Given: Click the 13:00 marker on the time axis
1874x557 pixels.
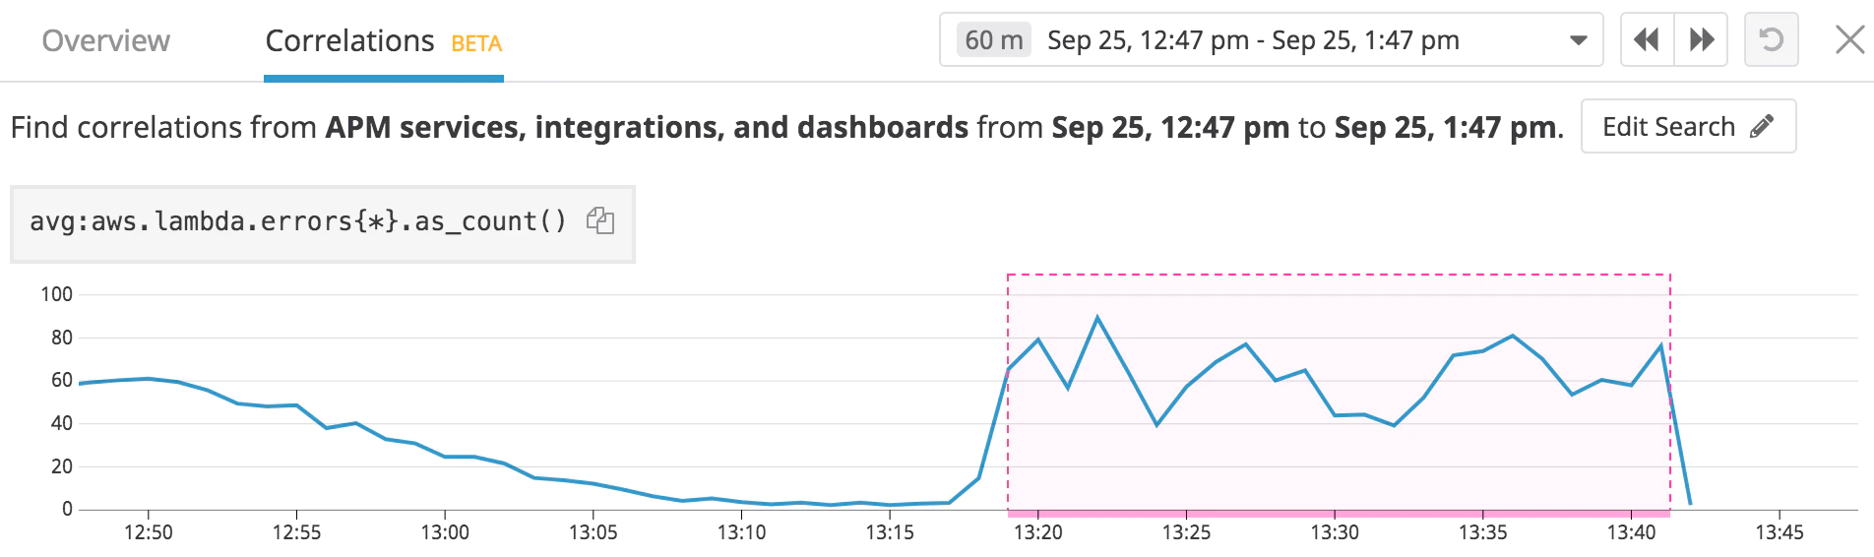Looking at the screenshot, I should coord(445,532).
